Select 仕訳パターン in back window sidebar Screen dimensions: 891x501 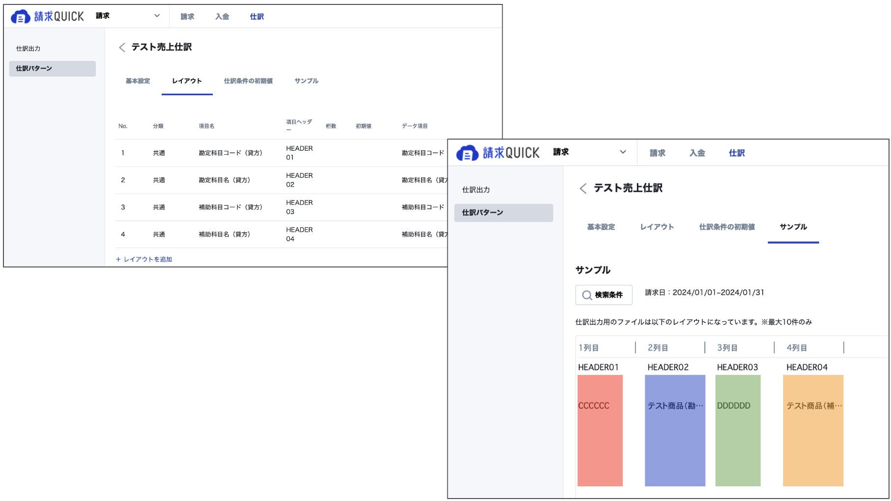(52, 68)
